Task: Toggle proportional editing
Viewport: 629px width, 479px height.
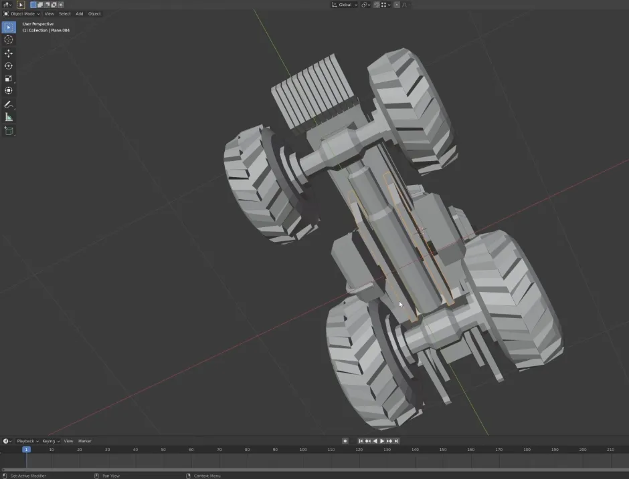Action: tap(397, 5)
